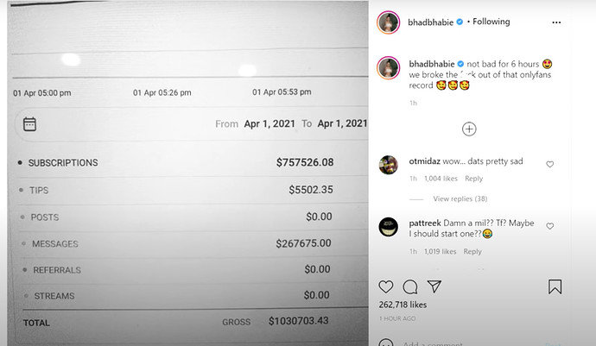View 1,004 likes on otmidaz comment
Viewport: 596px width, 346px height.
pyautogui.click(x=440, y=179)
